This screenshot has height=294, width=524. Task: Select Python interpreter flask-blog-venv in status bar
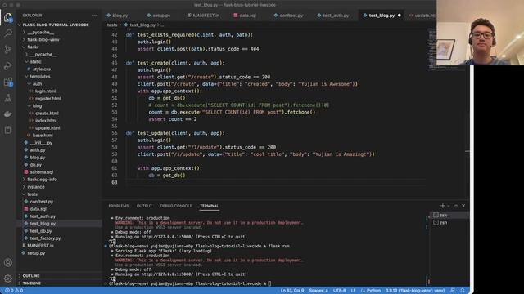(415, 291)
